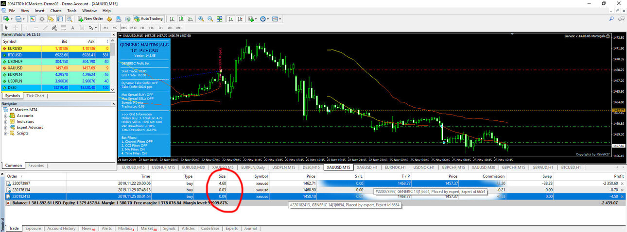Switch timeframe to M30
Image resolution: width=627 pixels, height=232 pixels.
point(133,28)
